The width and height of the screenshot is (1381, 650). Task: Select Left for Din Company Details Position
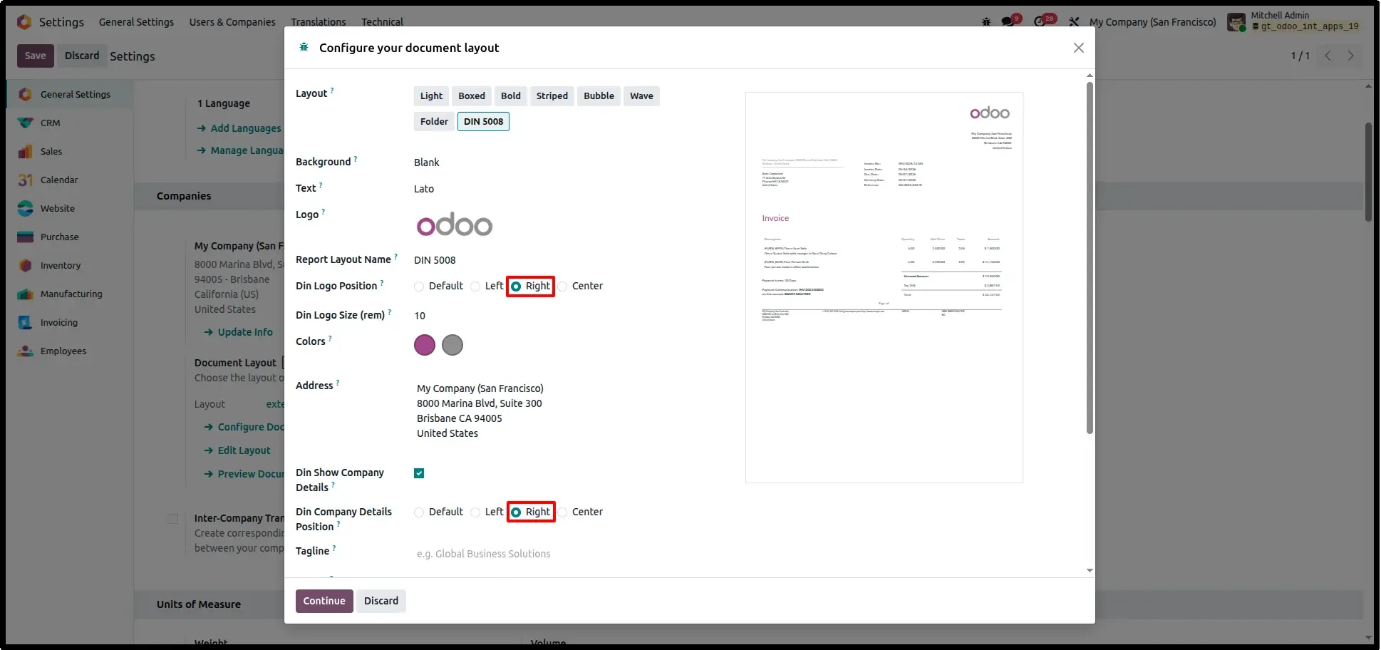pos(475,512)
